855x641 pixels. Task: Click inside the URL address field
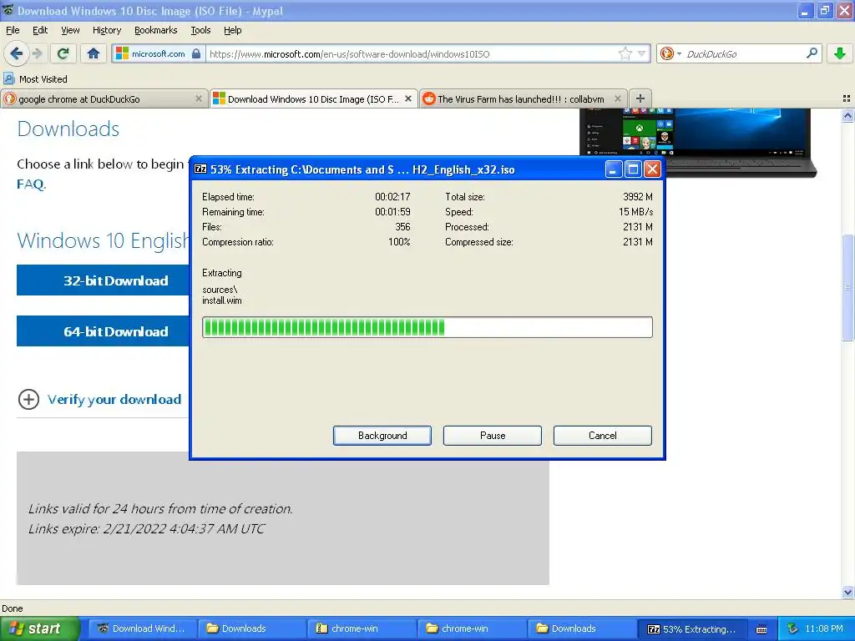point(412,53)
